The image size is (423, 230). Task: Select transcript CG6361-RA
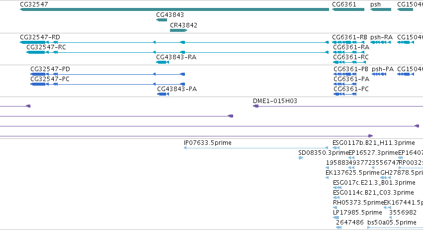point(348,52)
